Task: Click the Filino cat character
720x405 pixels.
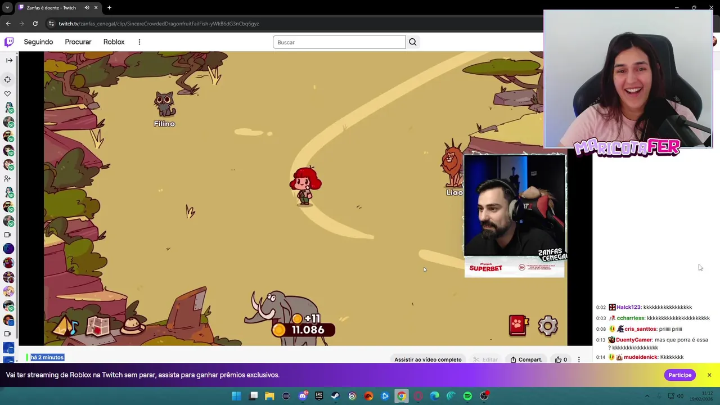Action: tap(165, 105)
